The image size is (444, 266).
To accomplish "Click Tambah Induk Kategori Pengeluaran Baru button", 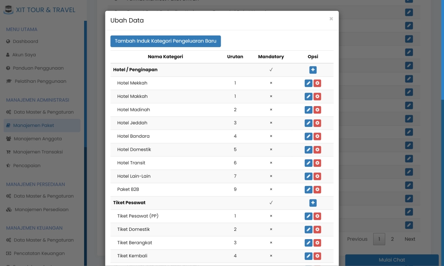I will 166,41.
